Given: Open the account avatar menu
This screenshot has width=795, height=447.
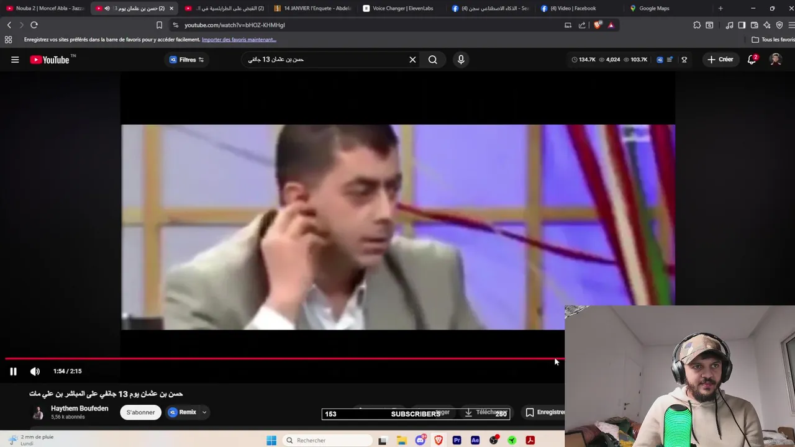Looking at the screenshot, I should point(775,60).
